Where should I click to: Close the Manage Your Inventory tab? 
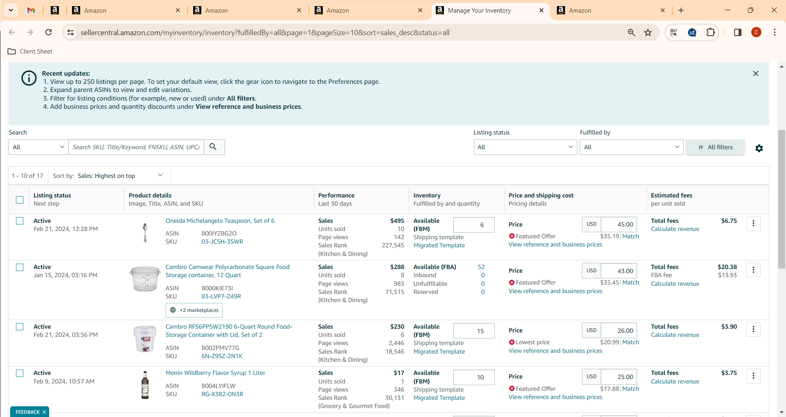click(541, 10)
